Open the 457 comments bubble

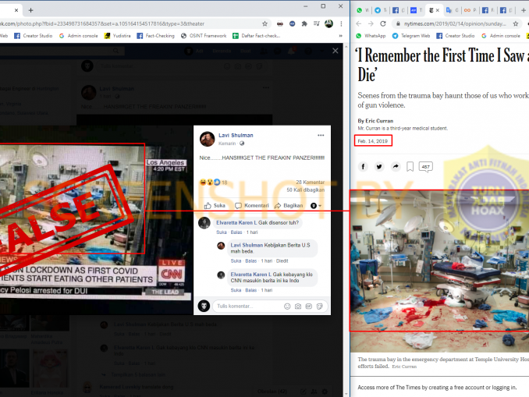(426, 167)
